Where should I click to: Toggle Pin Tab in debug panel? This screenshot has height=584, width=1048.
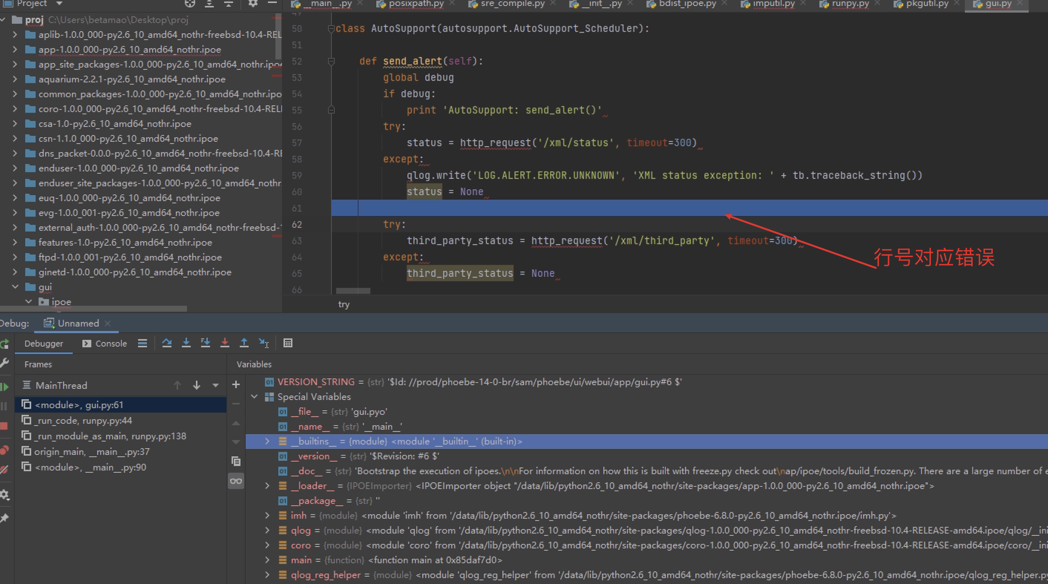[x=4, y=518]
